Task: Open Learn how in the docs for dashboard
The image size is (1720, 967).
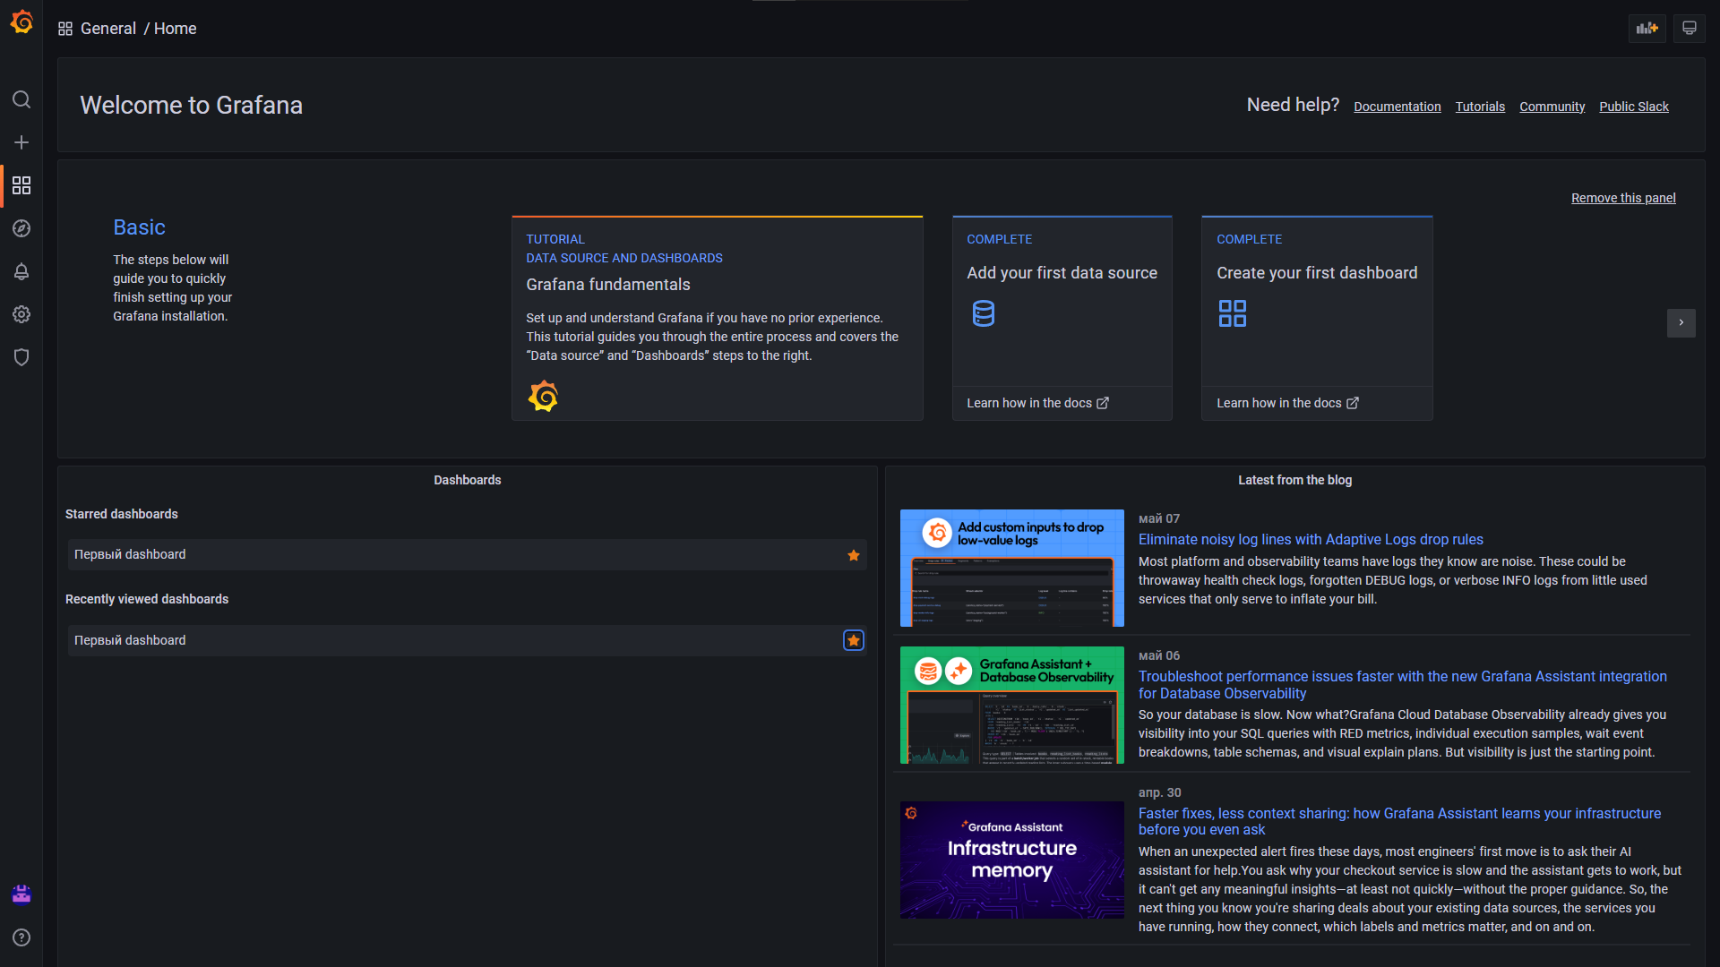Action: pos(1287,403)
